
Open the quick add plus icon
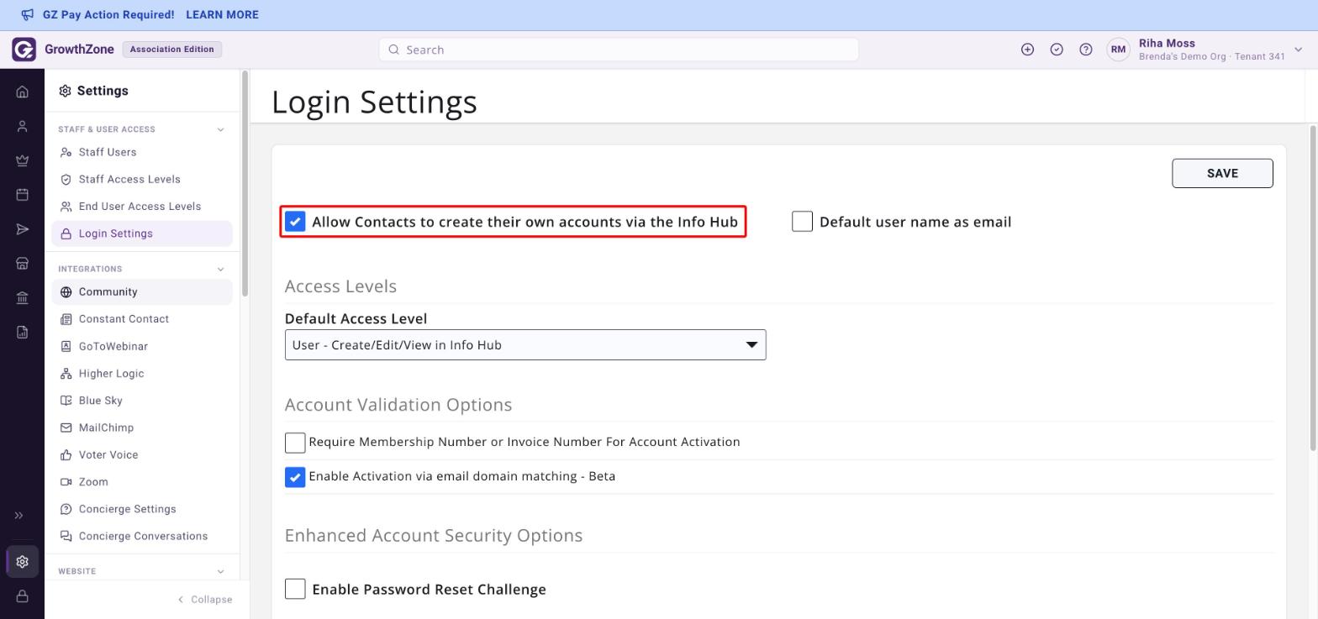[1027, 50]
